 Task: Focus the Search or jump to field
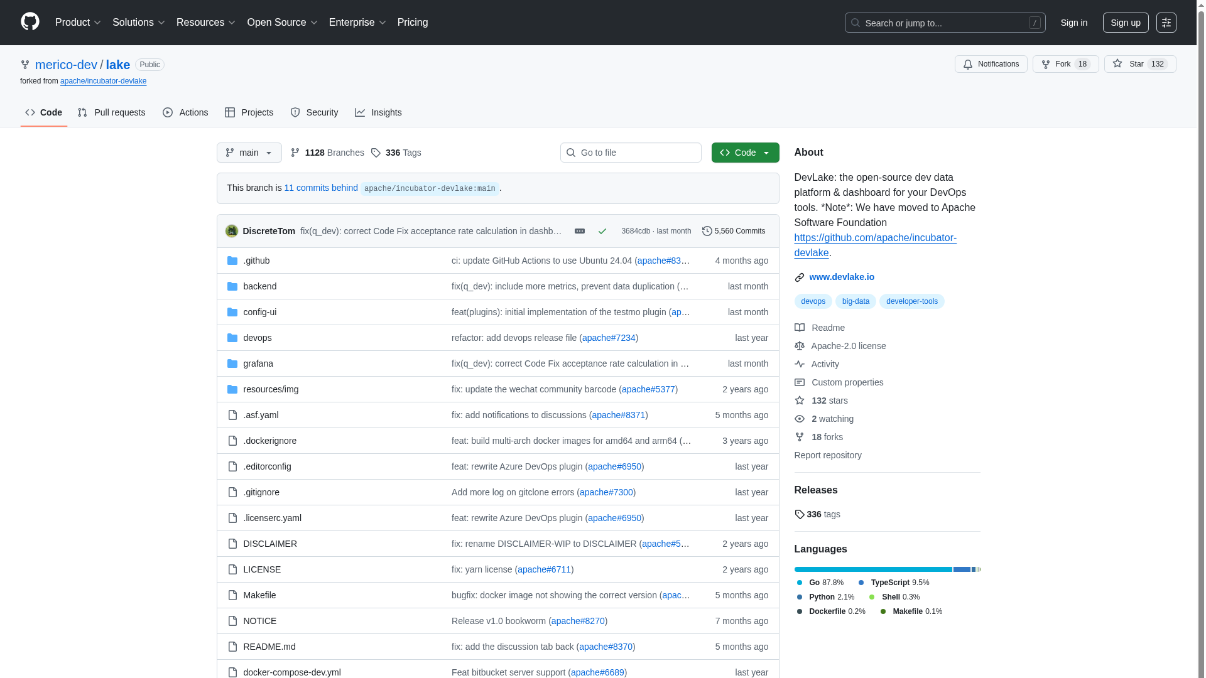[945, 23]
